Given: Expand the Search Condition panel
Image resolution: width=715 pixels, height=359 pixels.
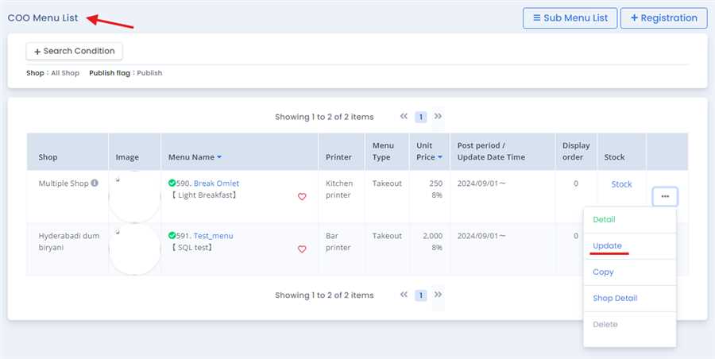Looking at the screenshot, I should pos(75,51).
